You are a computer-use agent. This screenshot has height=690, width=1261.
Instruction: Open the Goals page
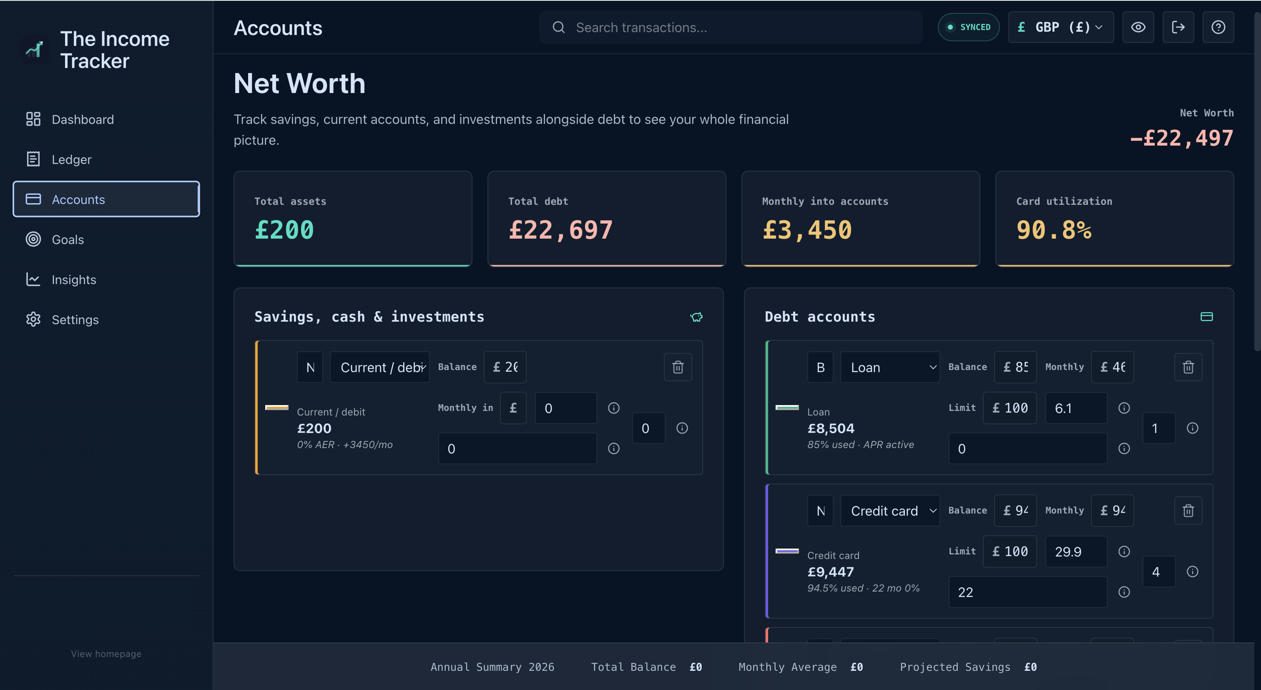(106, 239)
